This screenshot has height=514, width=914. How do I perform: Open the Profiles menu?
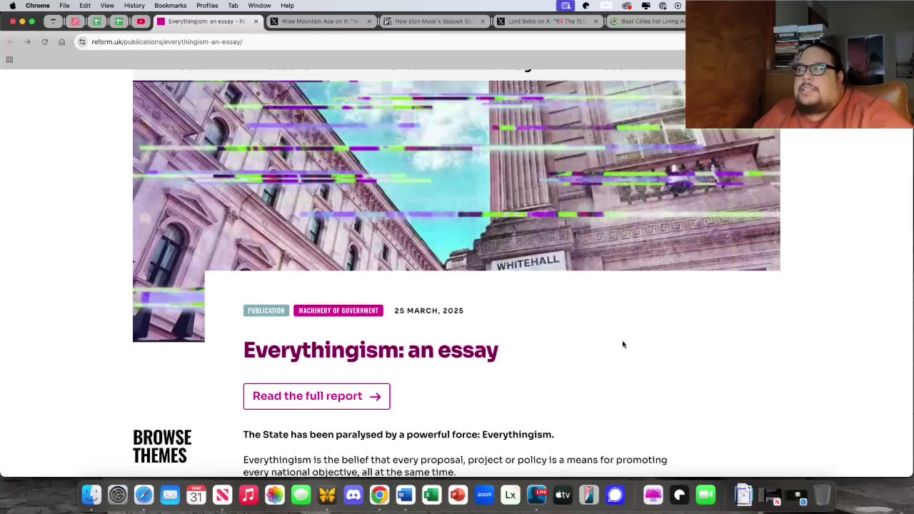tap(207, 6)
